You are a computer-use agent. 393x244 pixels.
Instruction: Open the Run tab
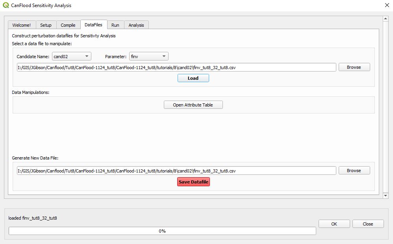[115, 25]
